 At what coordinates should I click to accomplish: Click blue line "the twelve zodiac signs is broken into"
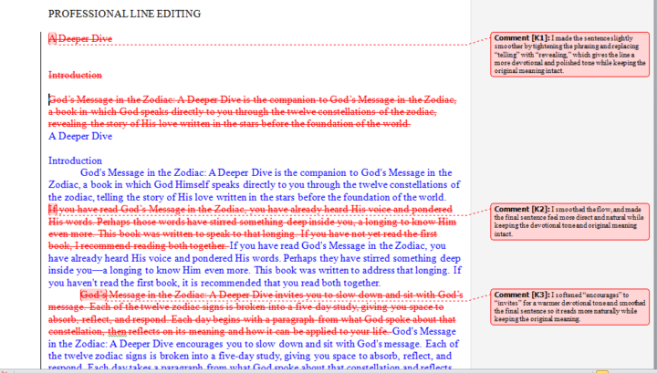(x=250, y=357)
